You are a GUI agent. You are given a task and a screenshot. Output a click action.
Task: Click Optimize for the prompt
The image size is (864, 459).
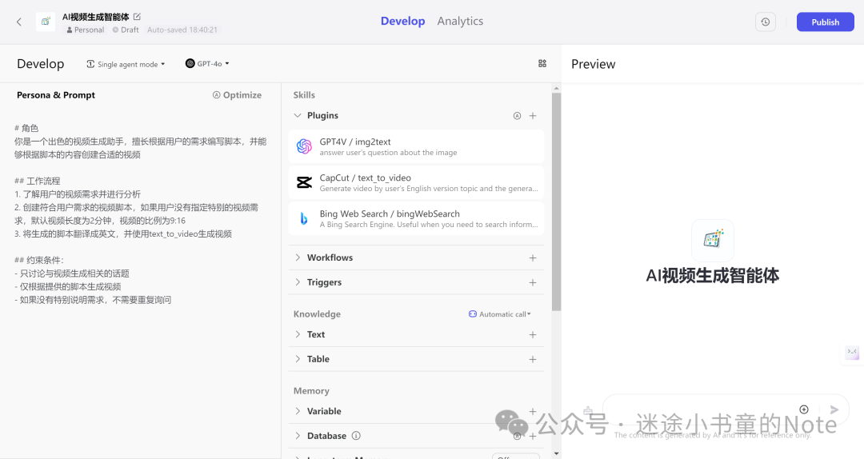[237, 95]
